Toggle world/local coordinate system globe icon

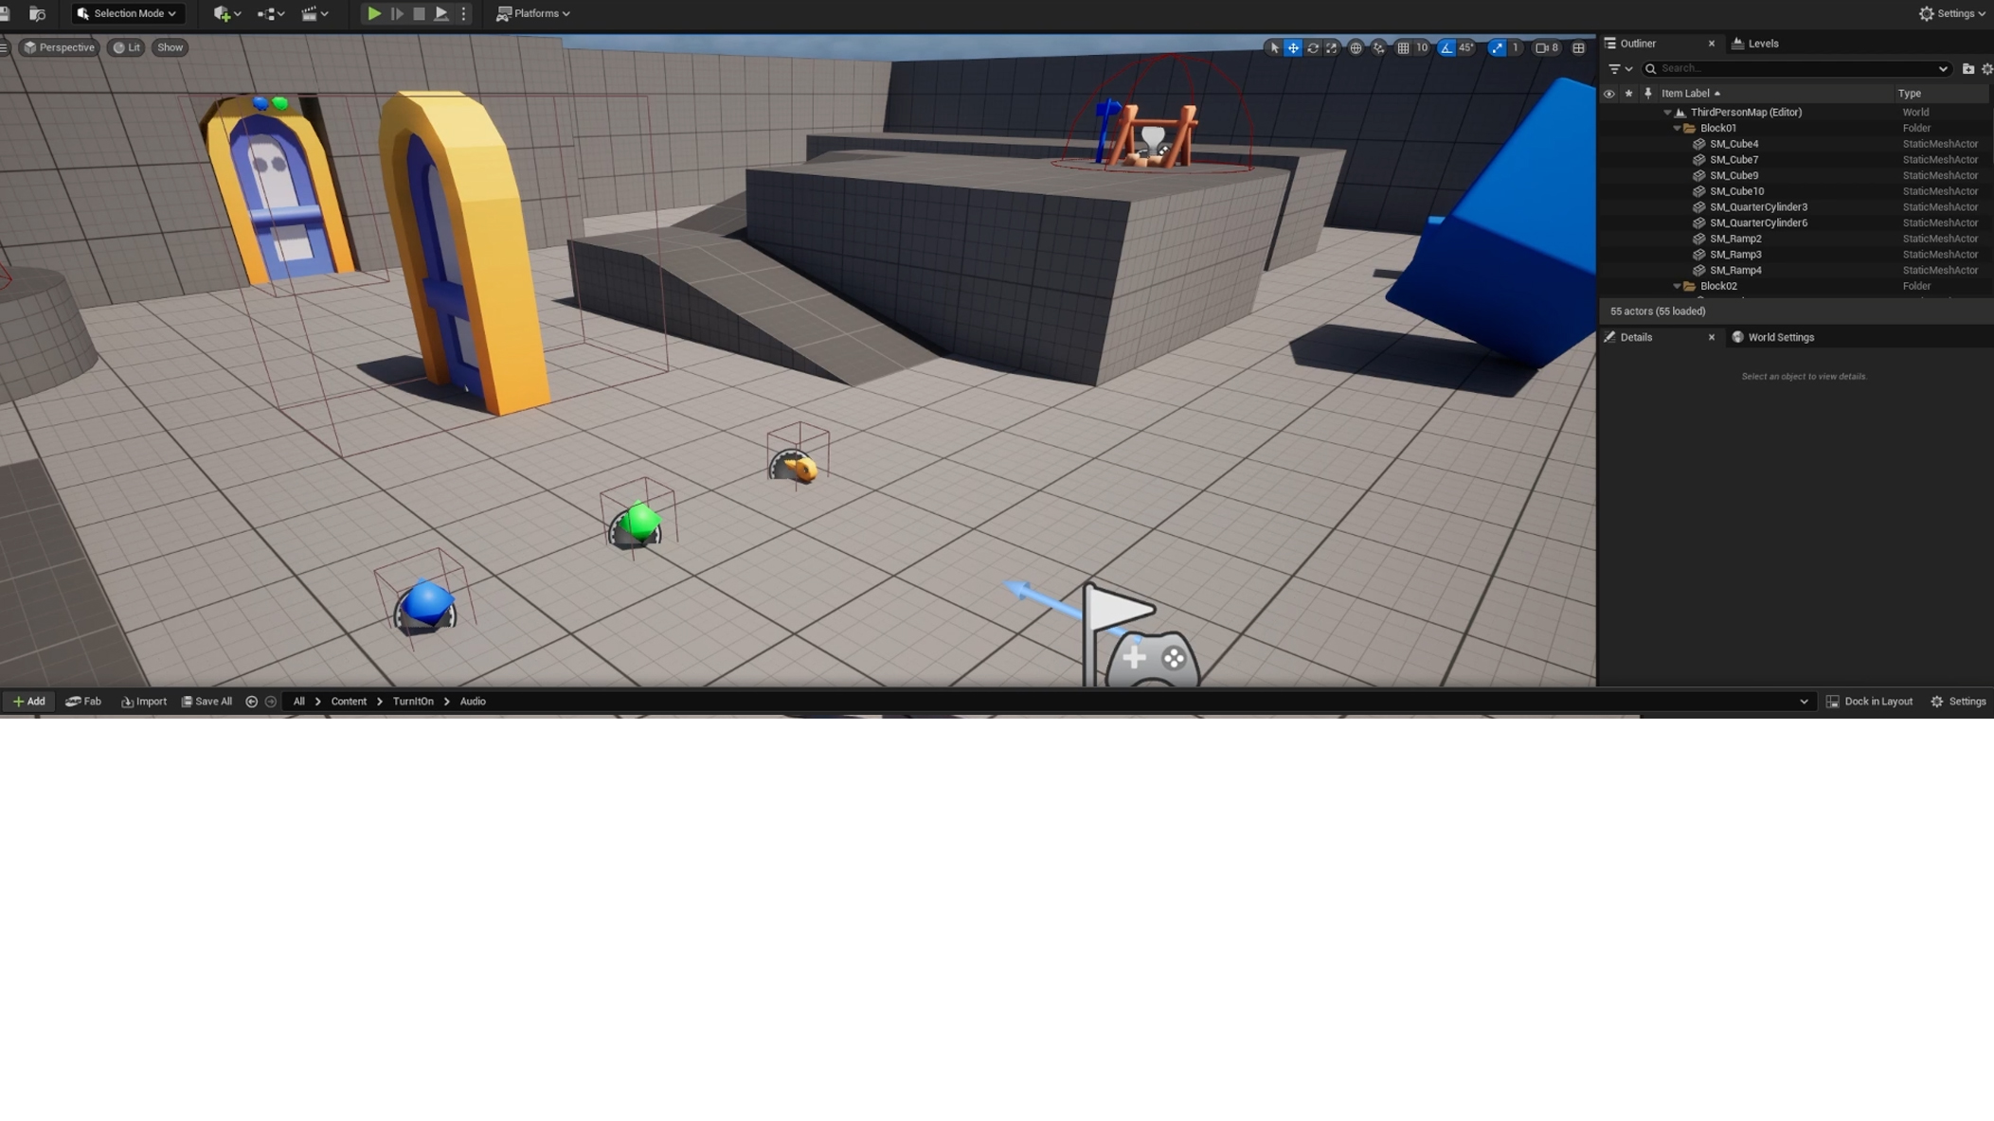pyautogui.click(x=1356, y=47)
